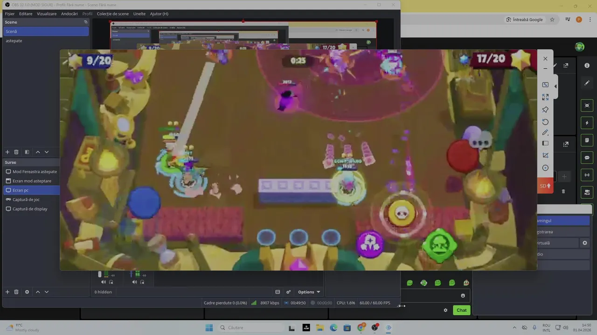
Task: Toggle monitoring on first mixer channel
Action: pyautogui.click(x=111, y=282)
